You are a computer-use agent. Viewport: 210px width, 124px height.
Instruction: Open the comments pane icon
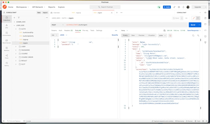(205, 24)
